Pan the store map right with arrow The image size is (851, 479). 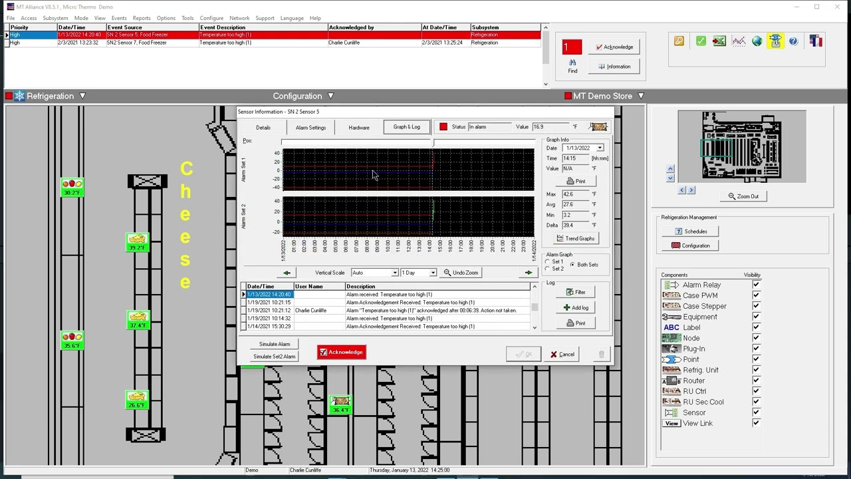point(691,190)
